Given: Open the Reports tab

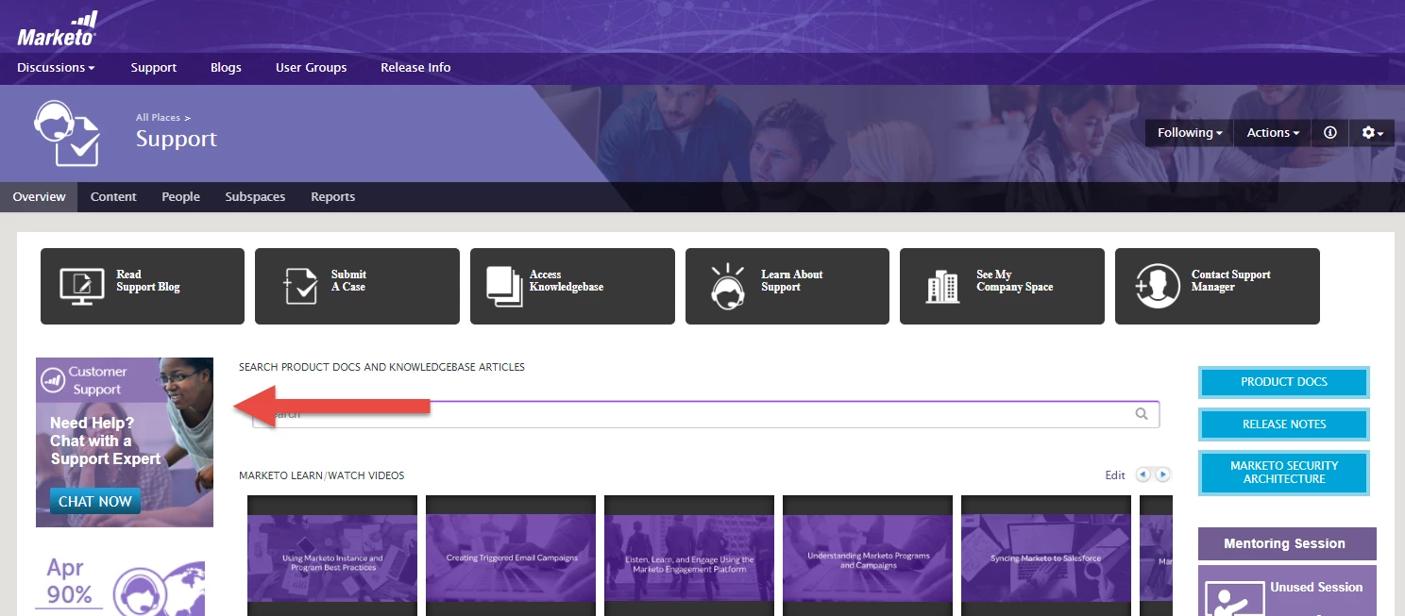Looking at the screenshot, I should [x=332, y=197].
